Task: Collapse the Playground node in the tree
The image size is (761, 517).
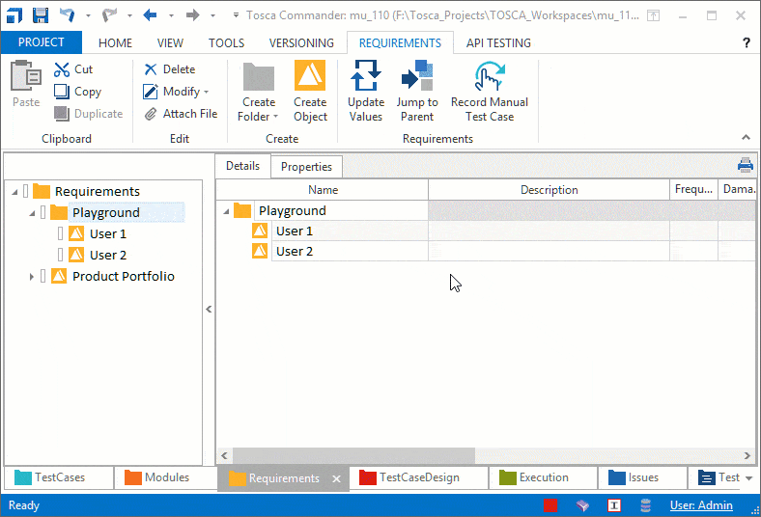Action: (x=33, y=213)
